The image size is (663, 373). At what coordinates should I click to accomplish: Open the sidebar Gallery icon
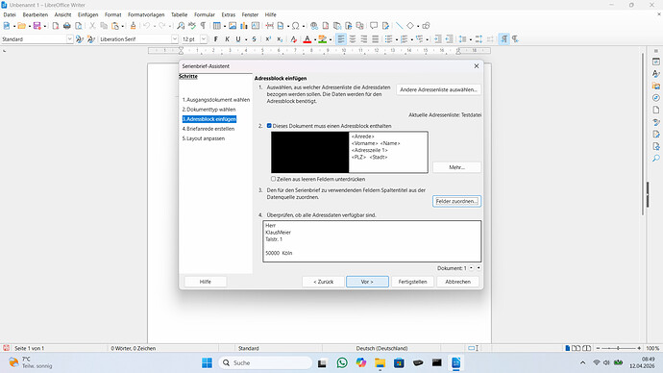[656, 86]
